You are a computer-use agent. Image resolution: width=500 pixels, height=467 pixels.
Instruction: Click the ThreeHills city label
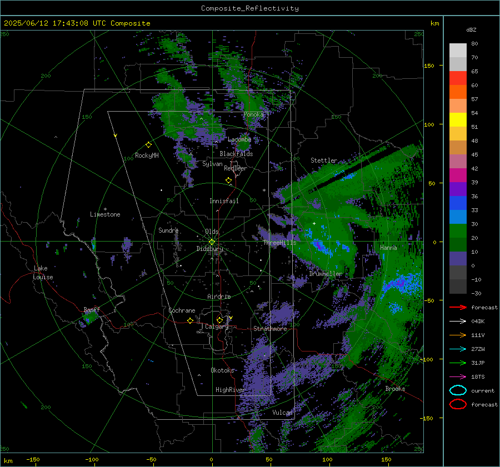279,243
